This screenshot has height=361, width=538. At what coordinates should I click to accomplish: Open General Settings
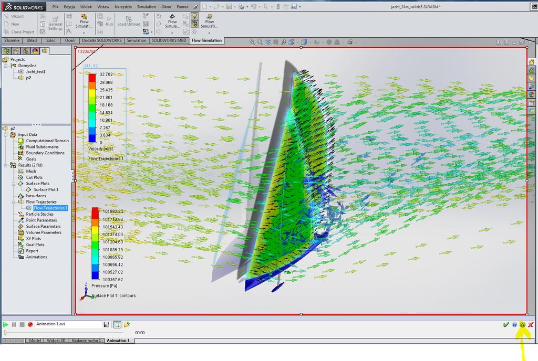55,23
